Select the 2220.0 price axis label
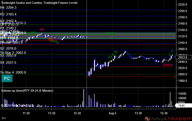The width and height of the screenshot is (192, 121). pyautogui.click(x=183, y=4)
